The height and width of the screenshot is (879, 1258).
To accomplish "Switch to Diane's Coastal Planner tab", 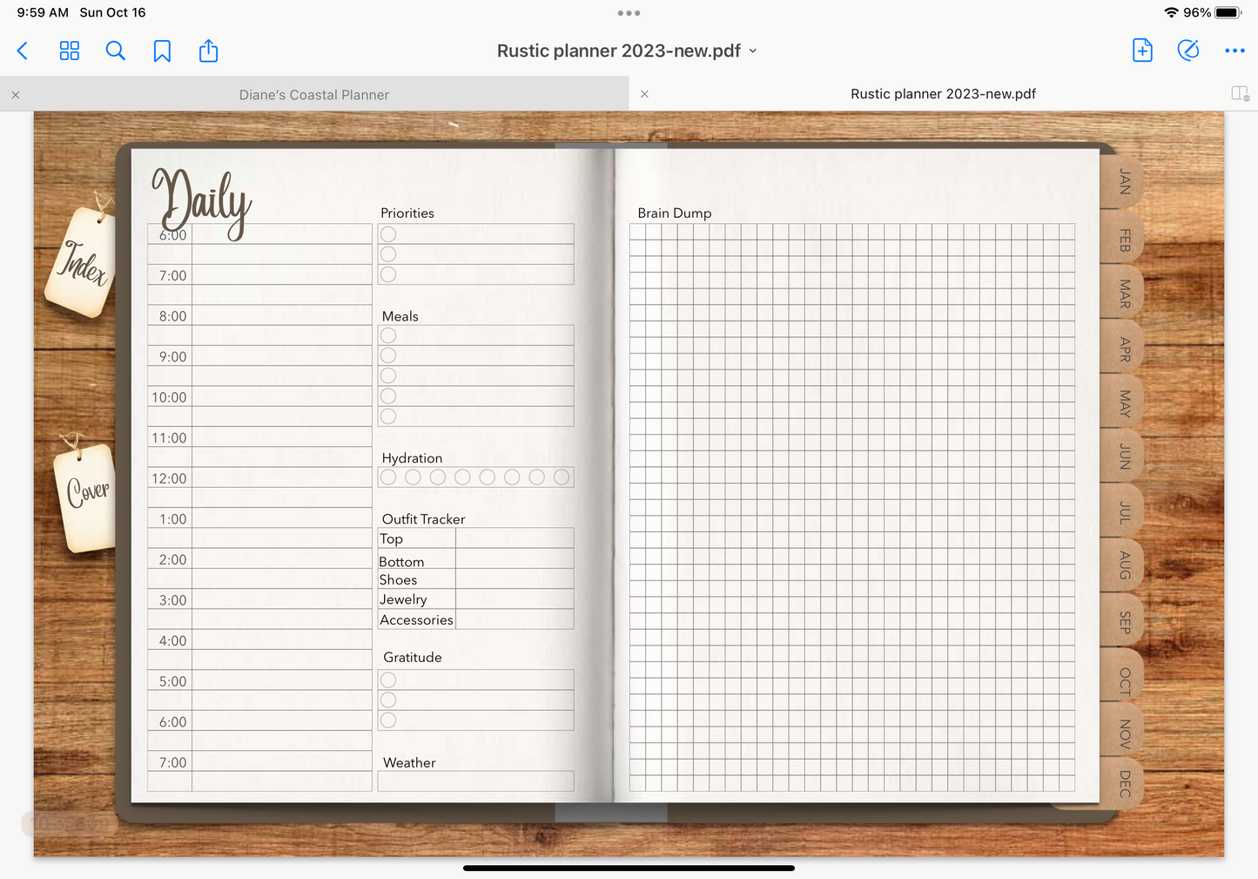I will 314,94.
